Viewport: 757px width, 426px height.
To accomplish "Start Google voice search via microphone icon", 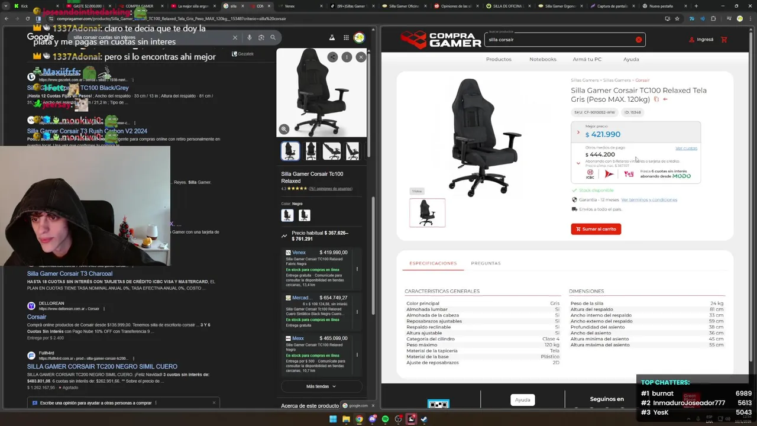I will click(x=250, y=37).
